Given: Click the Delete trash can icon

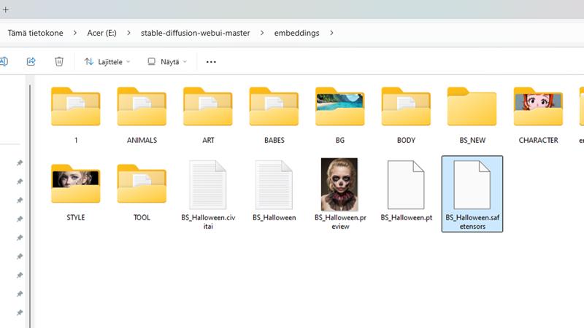Looking at the screenshot, I should point(59,61).
